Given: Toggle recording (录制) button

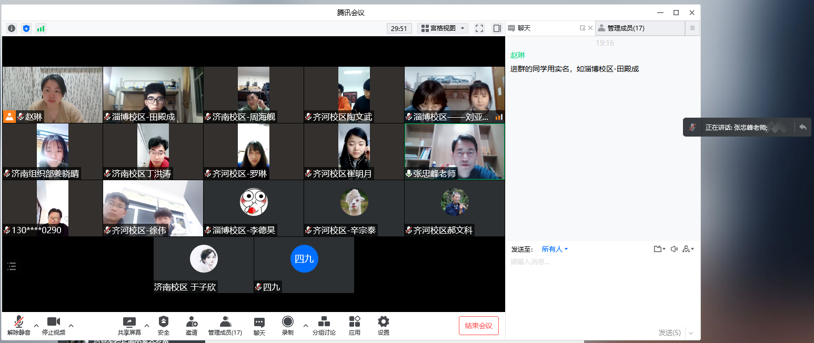Looking at the screenshot, I should [x=287, y=326].
